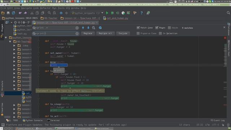Image resolution: width=231 pixels, height=130 pixels.
Task: Hide the Project panel with its hide icon
Action: click(x=29, y=22)
